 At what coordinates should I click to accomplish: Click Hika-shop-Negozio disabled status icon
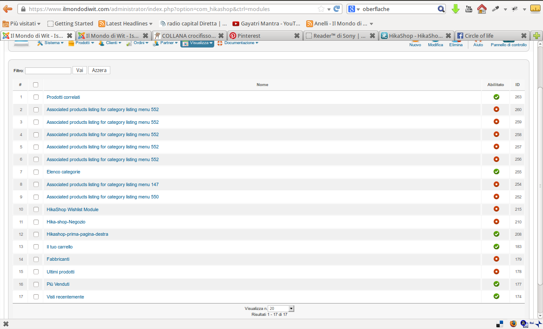click(x=496, y=222)
